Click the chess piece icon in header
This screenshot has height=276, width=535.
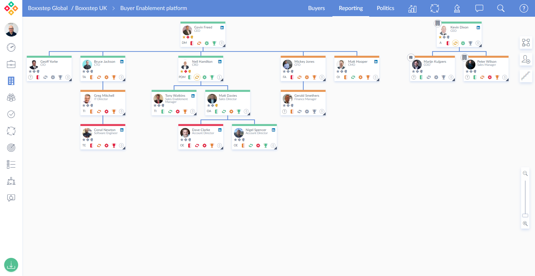[x=457, y=8]
